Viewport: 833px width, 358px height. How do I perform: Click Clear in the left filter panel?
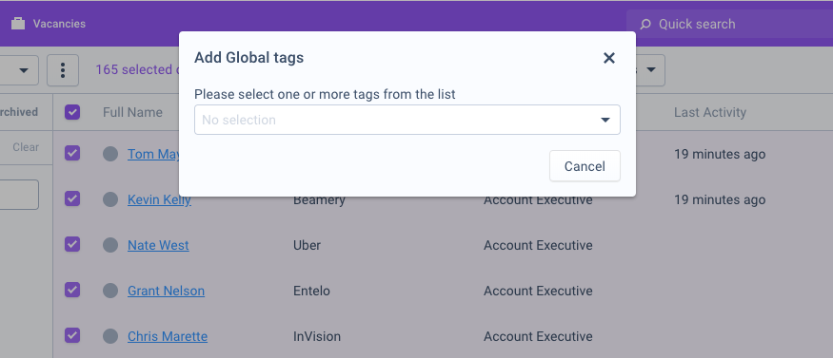click(26, 147)
